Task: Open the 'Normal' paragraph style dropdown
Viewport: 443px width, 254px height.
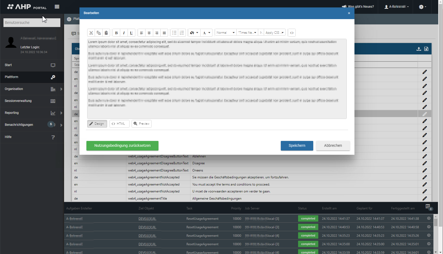Action: point(225,33)
